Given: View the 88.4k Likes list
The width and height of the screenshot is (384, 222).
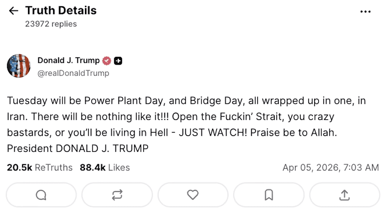Looking at the screenshot, I should (105, 168).
